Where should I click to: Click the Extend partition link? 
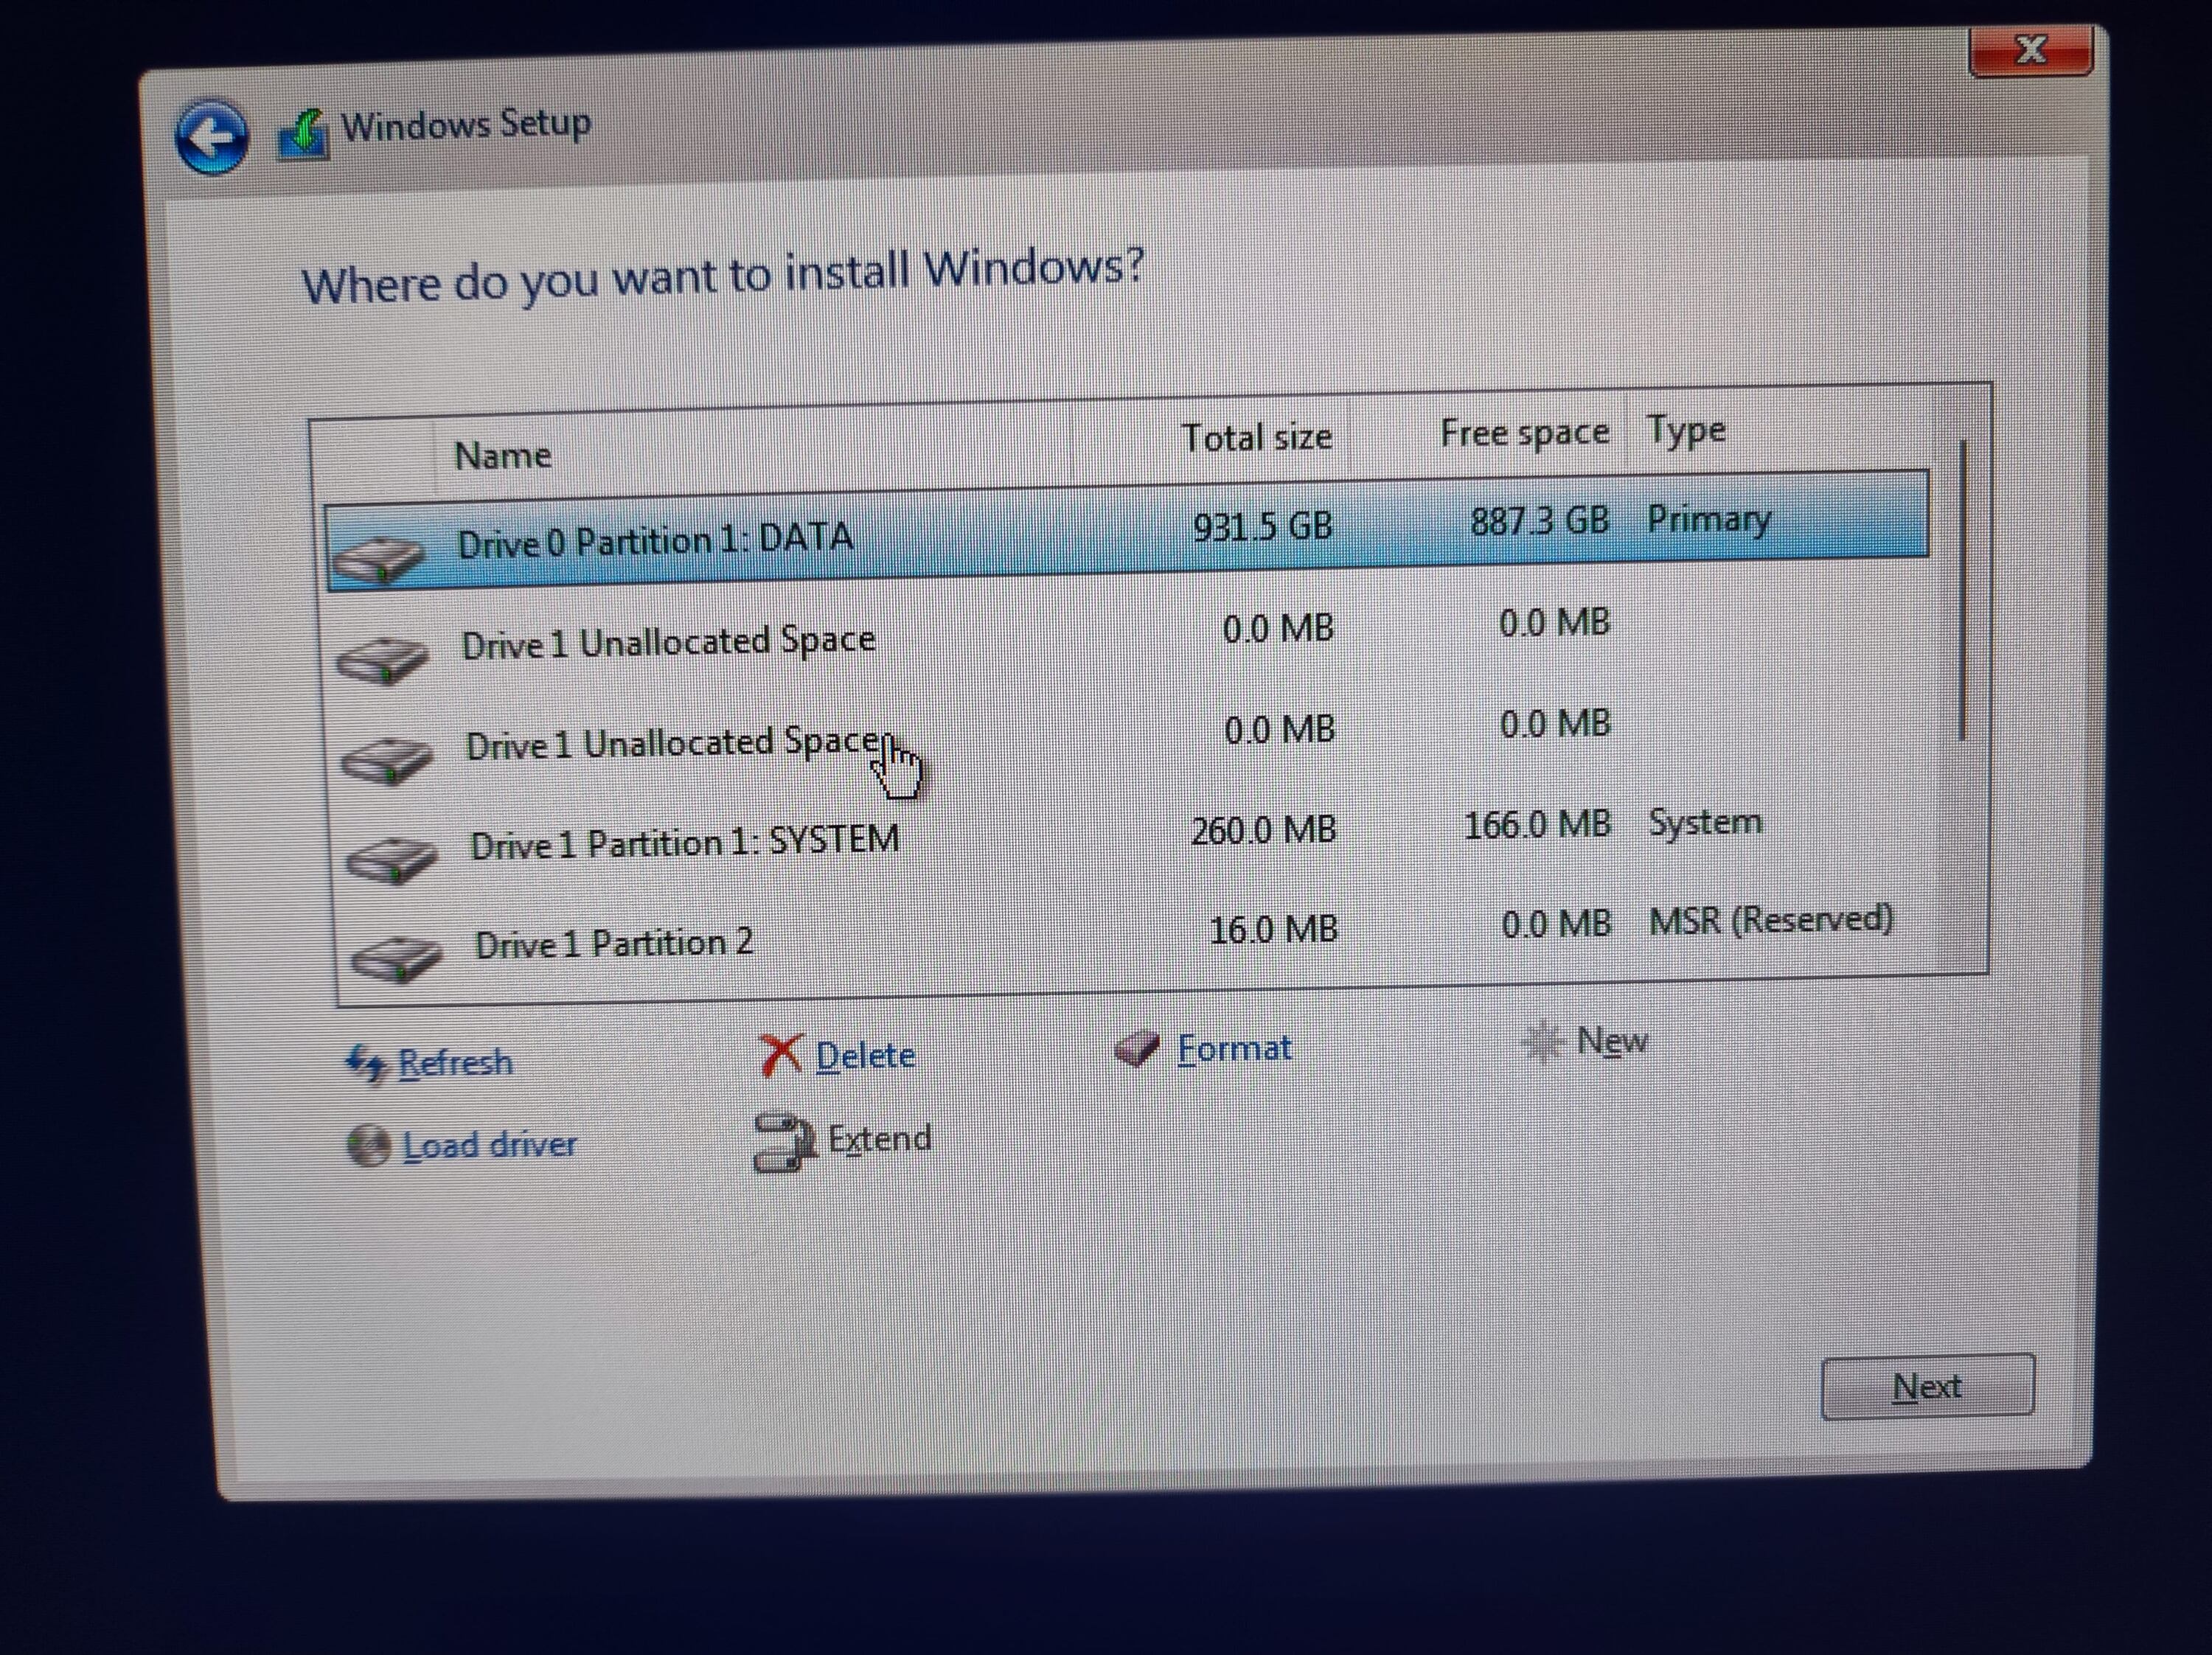click(879, 1139)
